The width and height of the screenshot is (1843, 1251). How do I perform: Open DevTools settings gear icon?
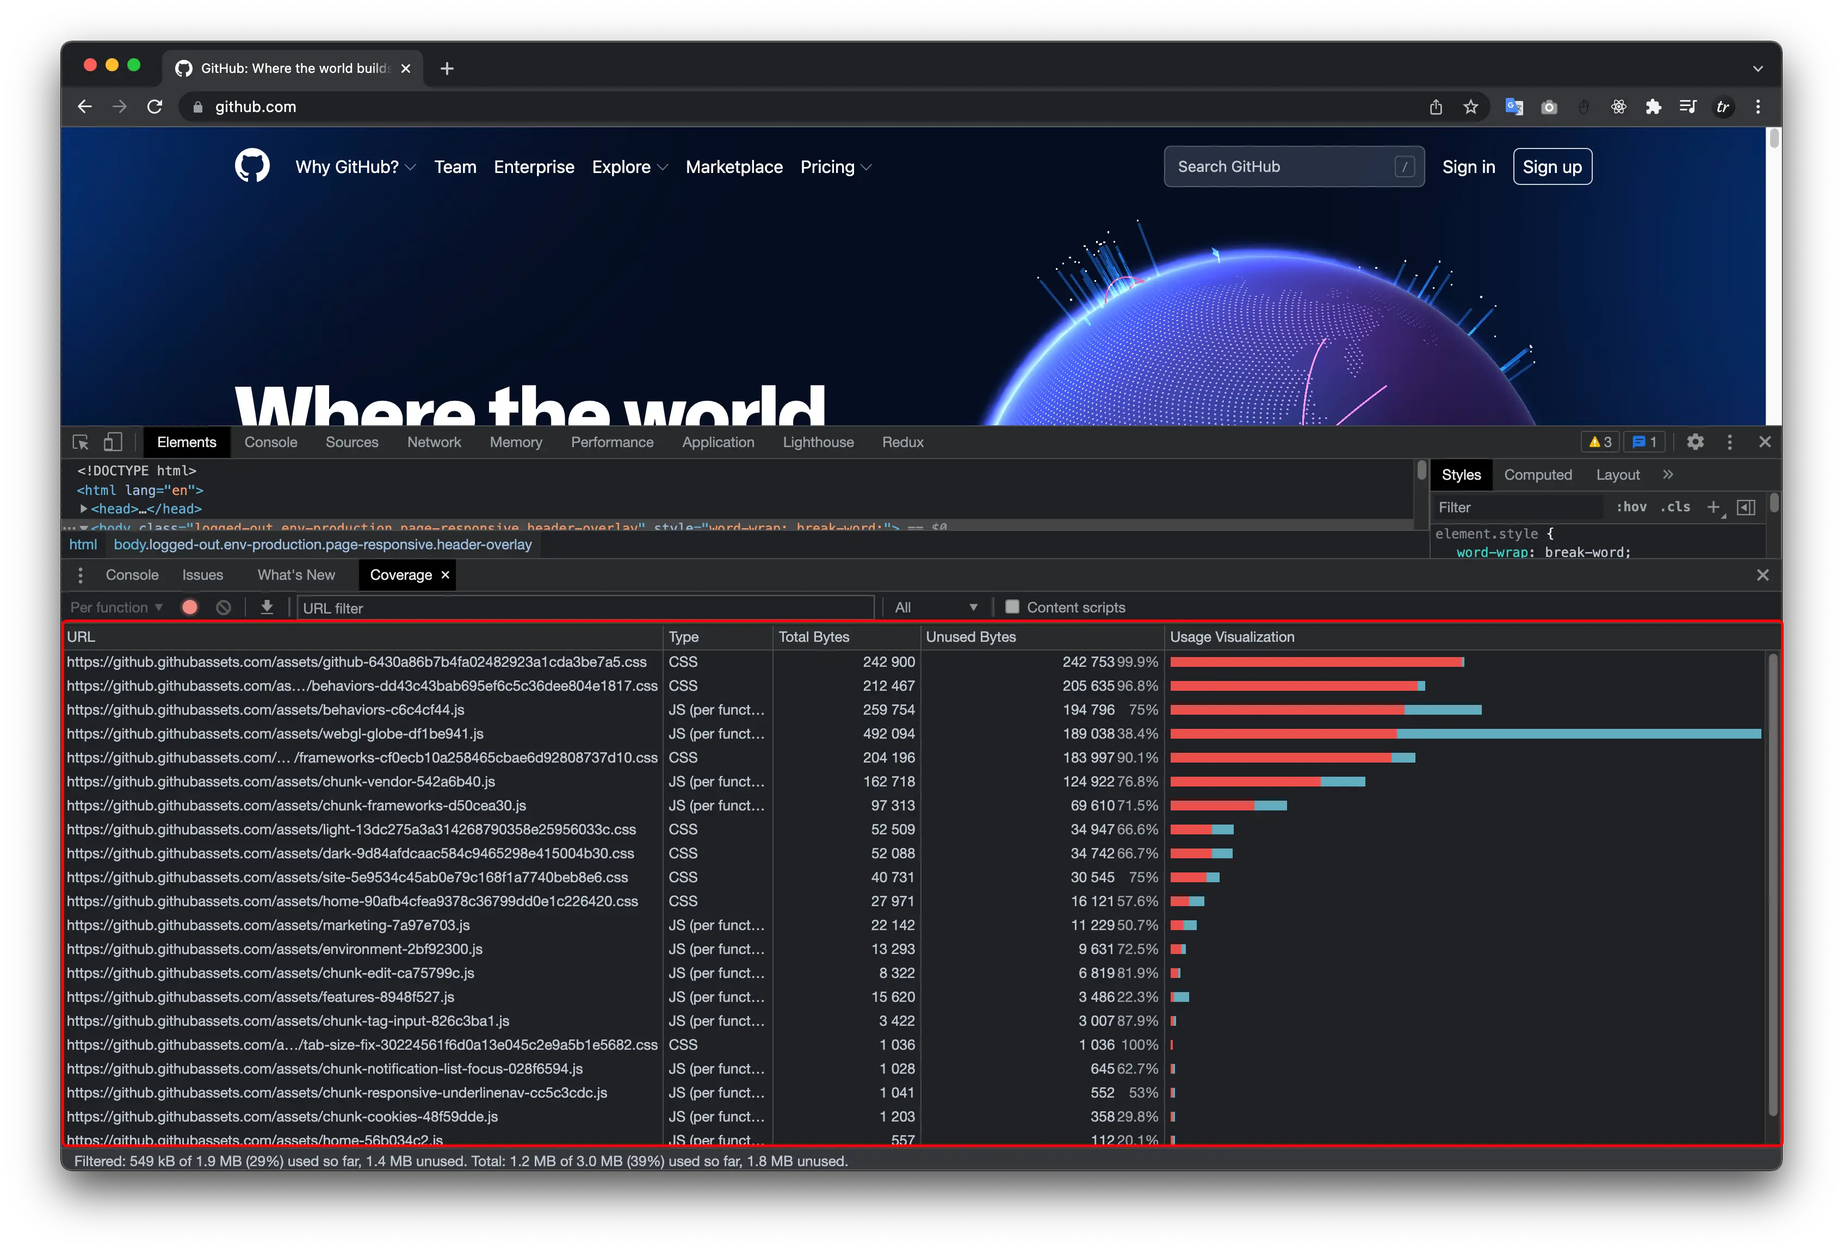point(1694,442)
